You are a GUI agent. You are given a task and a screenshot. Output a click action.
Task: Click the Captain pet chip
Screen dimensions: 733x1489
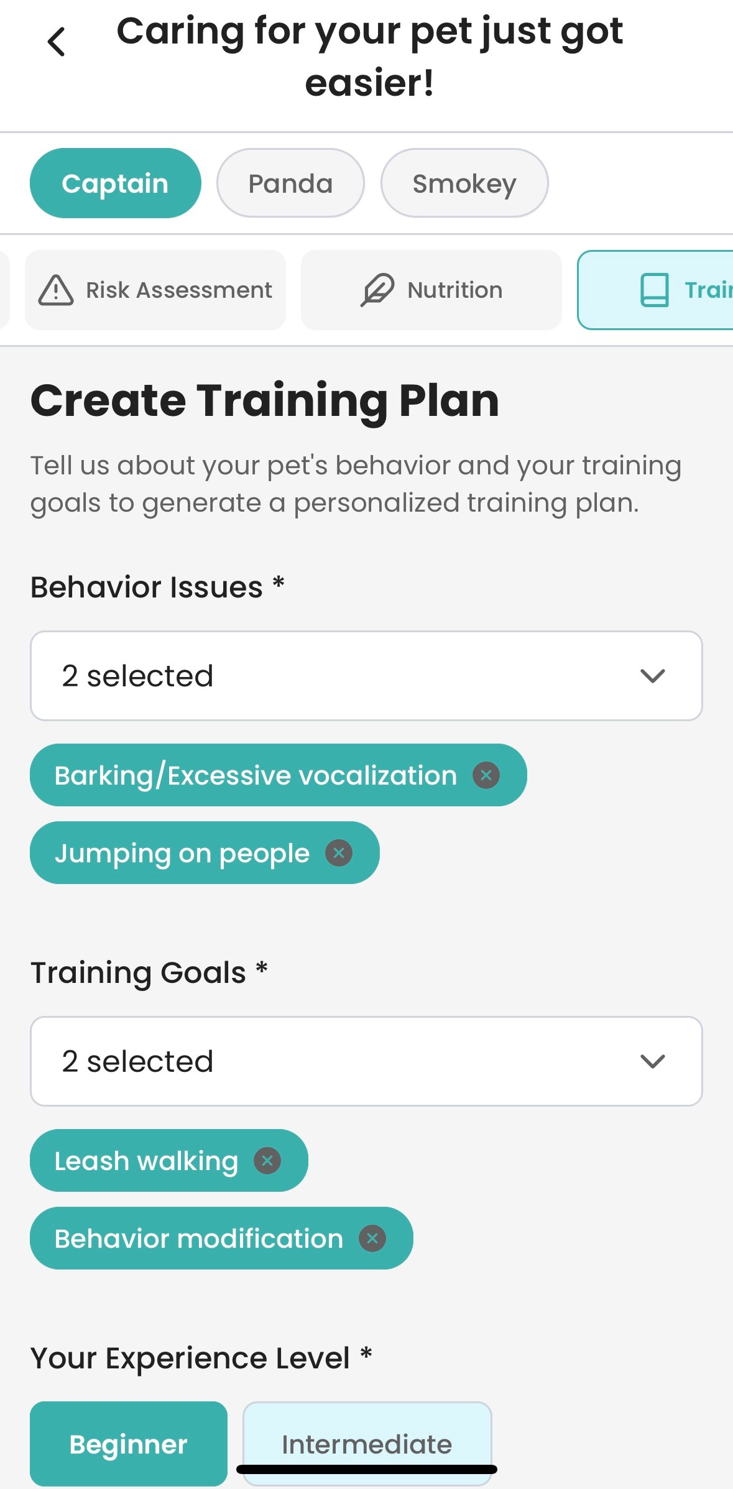[115, 182]
